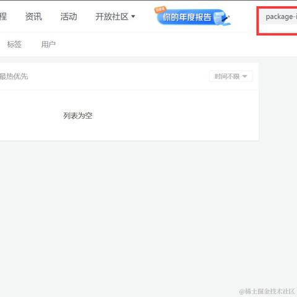Image resolution: width=297 pixels, height=297 pixels.
Task: Open the 活动 navigation item
Action: [69, 17]
